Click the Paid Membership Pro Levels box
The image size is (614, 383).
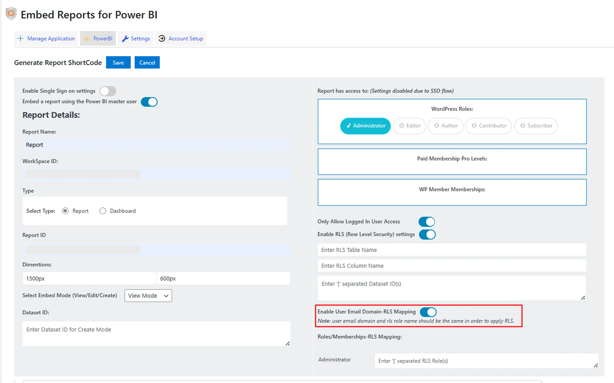click(x=452, y=162)
